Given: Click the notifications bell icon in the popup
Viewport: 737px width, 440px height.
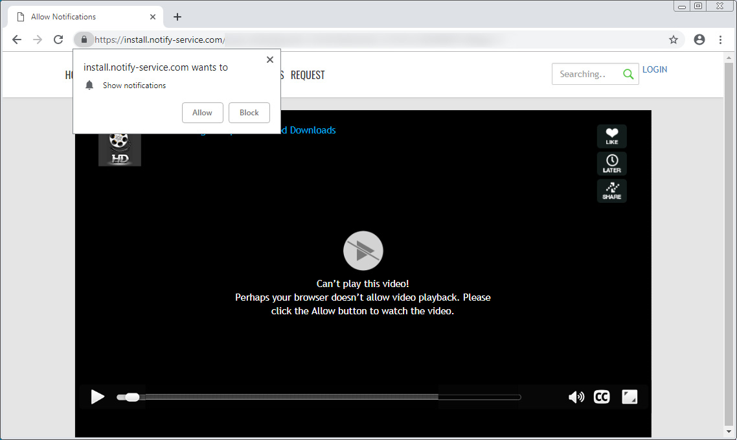Looking at the screenshot, I should coord(89,85).
